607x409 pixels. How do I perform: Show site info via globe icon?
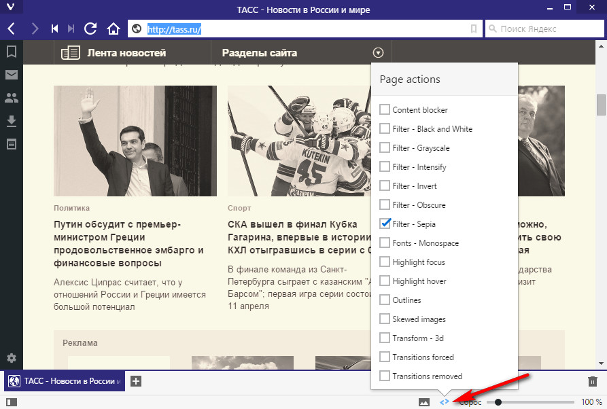[x=137, y=29]
